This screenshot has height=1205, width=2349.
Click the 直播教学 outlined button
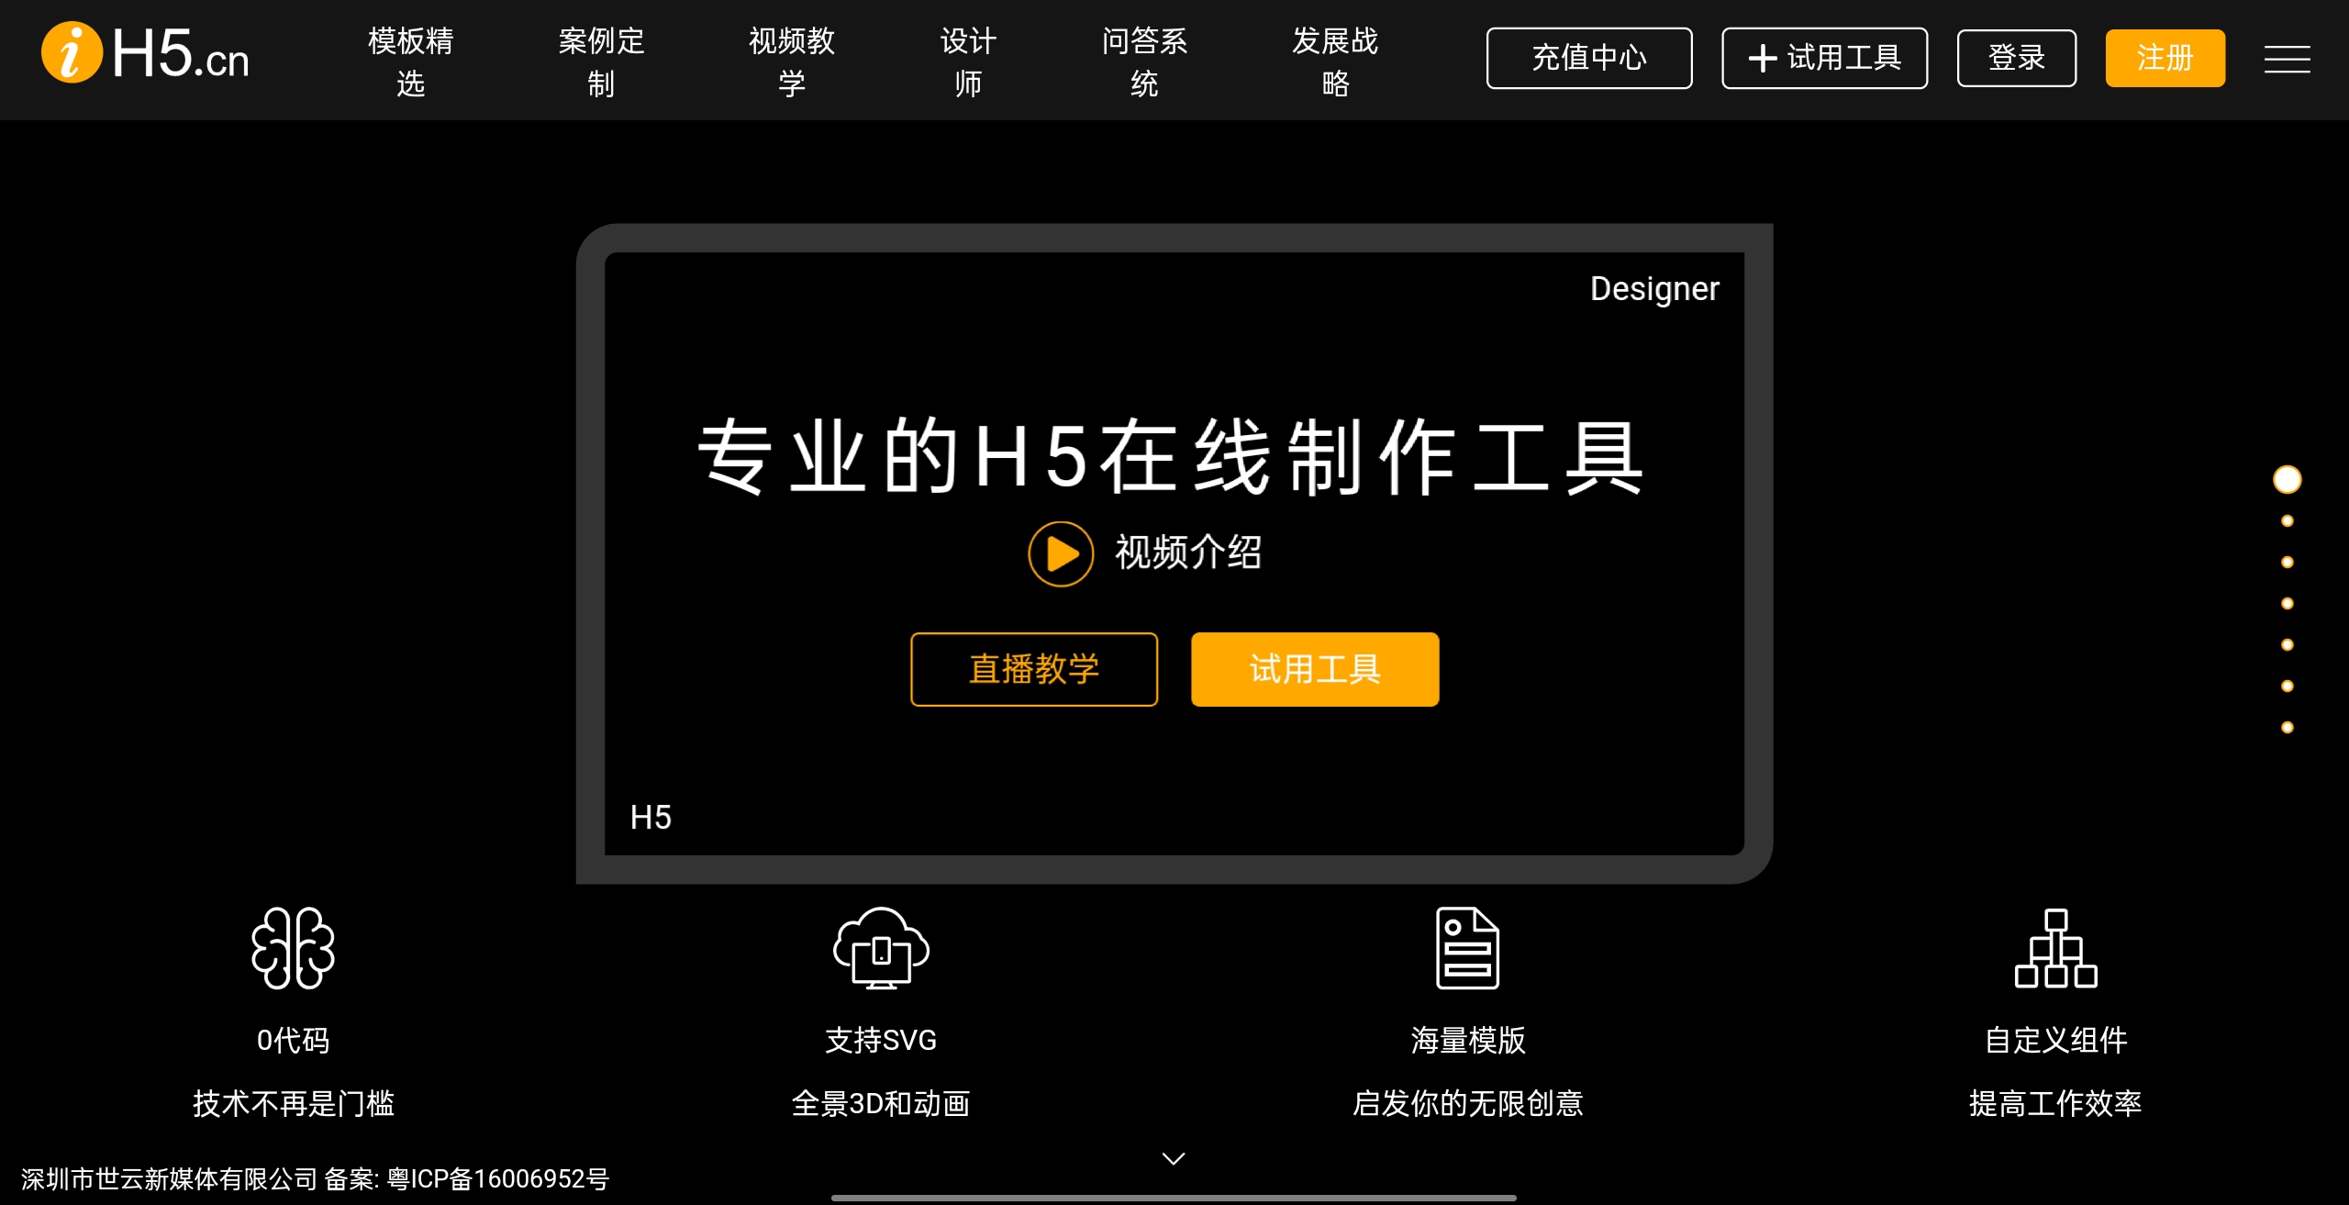coord(1033,669)
